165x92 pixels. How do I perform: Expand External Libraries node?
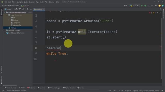pos(4,30)
